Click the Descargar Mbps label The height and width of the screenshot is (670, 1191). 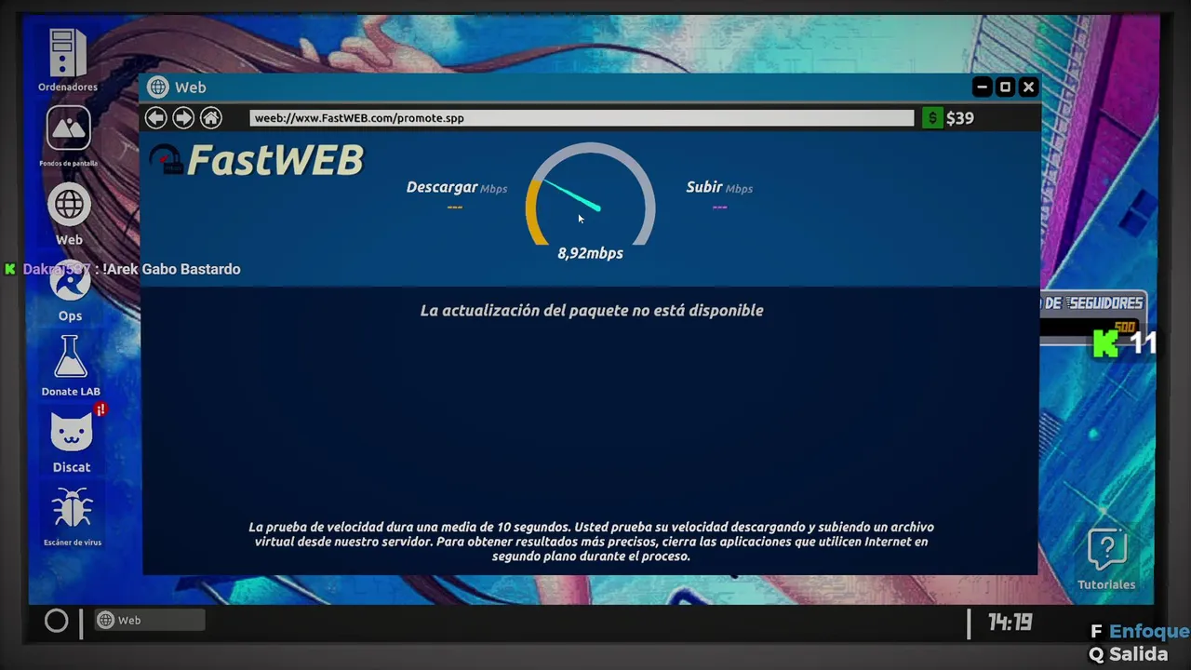(456, 187)
